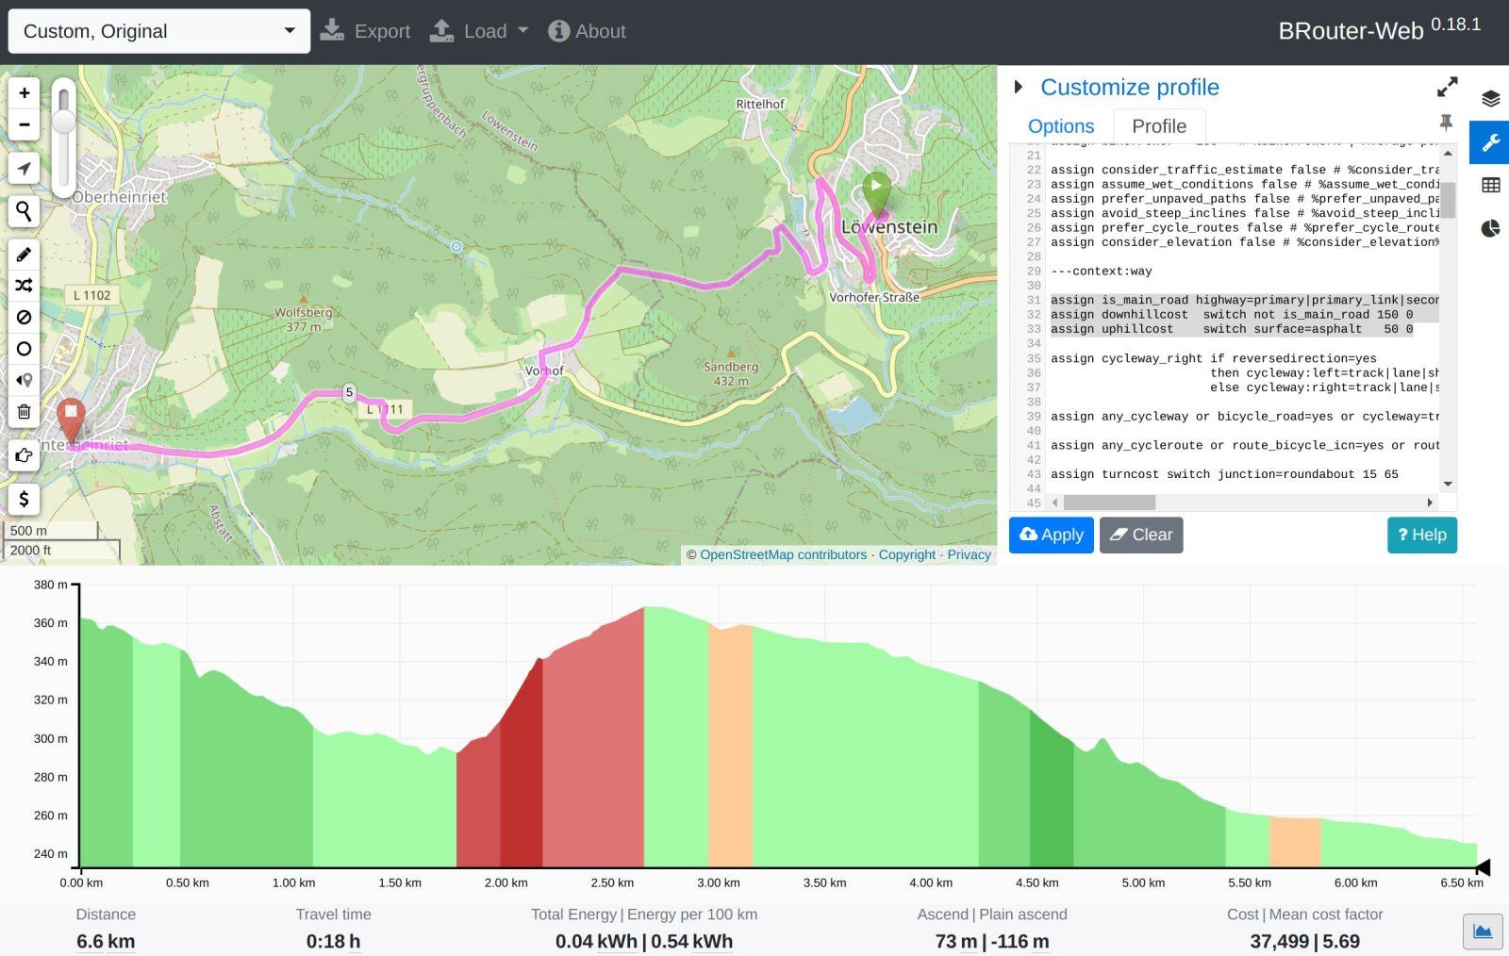Click the BRouter-Web title
Viewport: 1509px width, 956px height.
click(1351, 31)
